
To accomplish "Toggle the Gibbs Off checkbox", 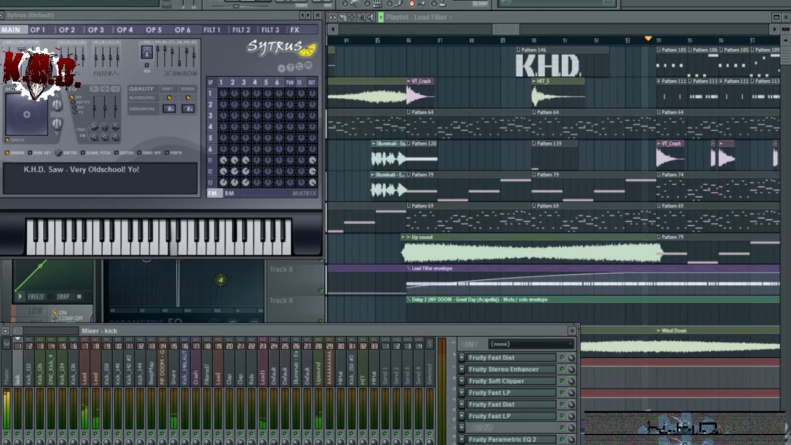I will click(x=140, y=153).
